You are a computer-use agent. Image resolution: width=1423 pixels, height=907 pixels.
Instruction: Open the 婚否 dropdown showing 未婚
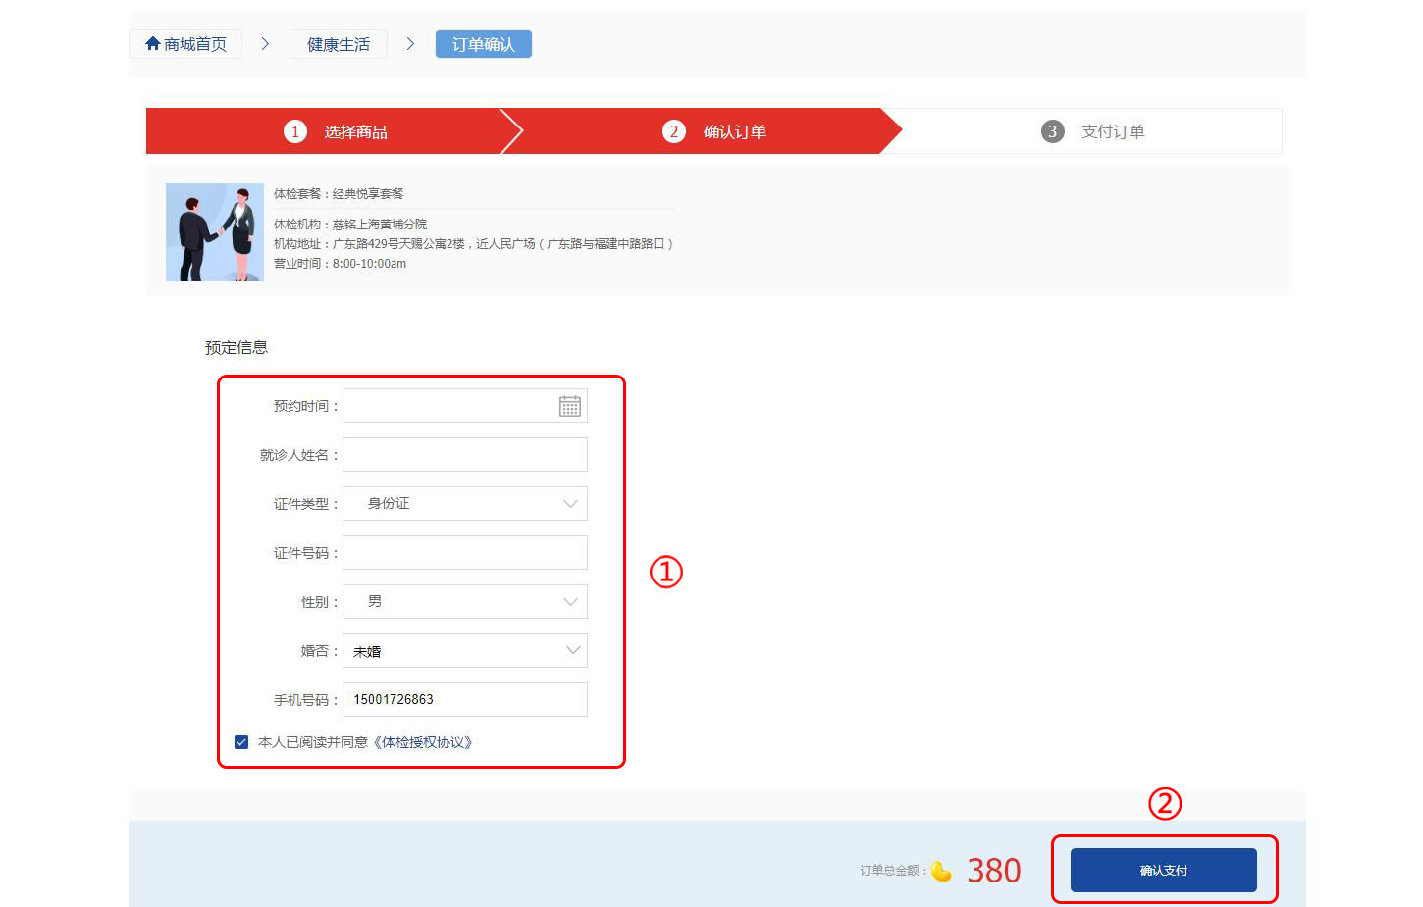pyautogui.click(x=571, y=650)
